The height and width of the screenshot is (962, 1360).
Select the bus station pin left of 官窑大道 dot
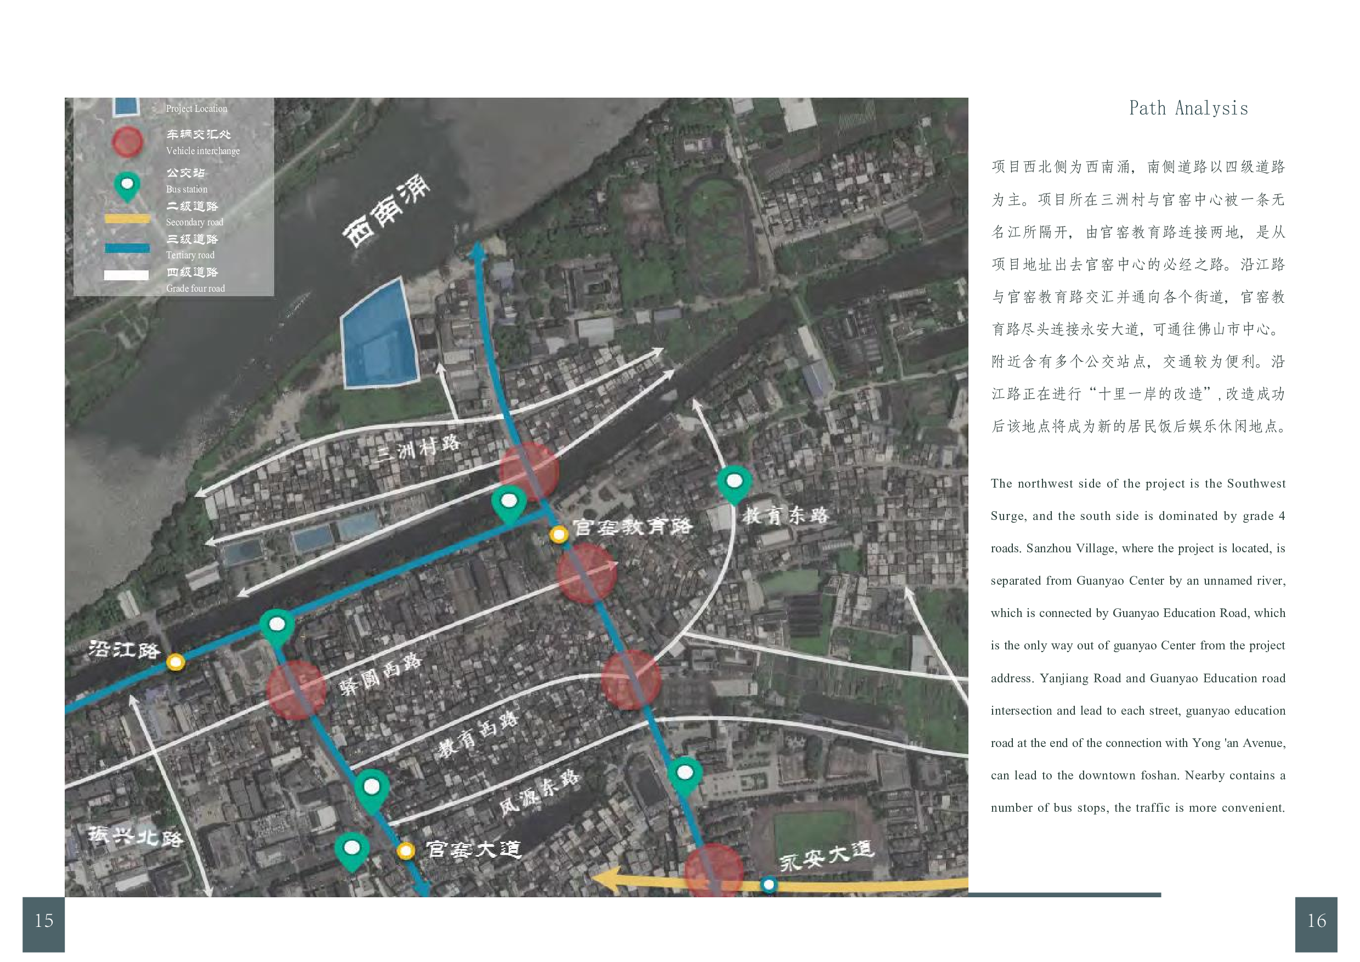click(352, 850)
